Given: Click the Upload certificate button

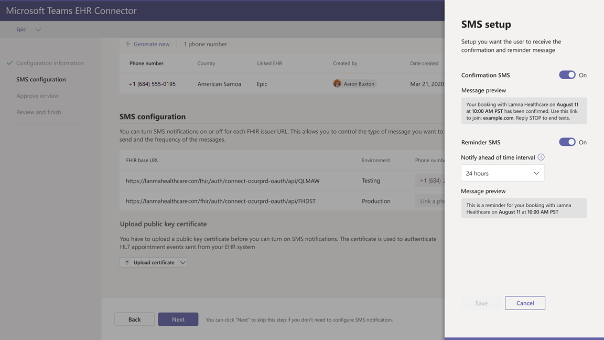Looking at the screenshot, I should pyautogui.click(x=149, y=262).
